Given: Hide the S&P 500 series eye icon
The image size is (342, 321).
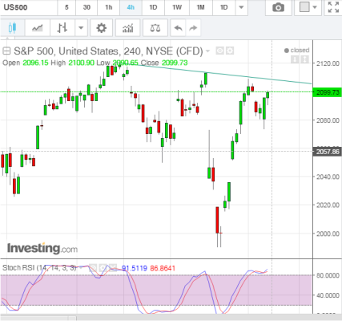Looking at the screenshot, I should (219, 51).
